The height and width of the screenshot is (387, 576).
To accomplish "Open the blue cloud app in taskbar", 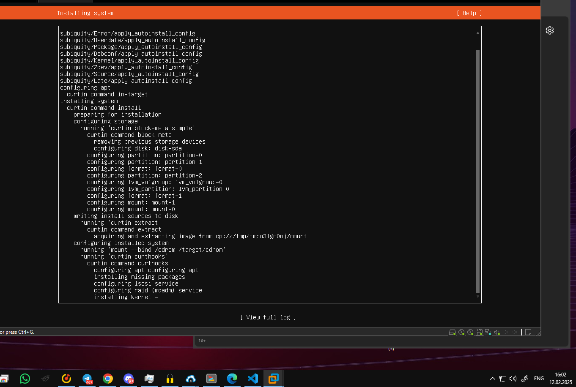I will tap(191, 379).
